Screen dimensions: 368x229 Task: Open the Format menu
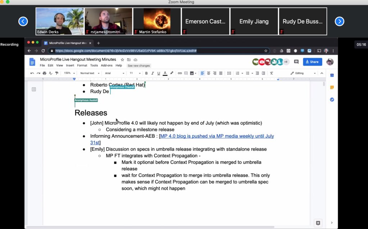(82, 66)
